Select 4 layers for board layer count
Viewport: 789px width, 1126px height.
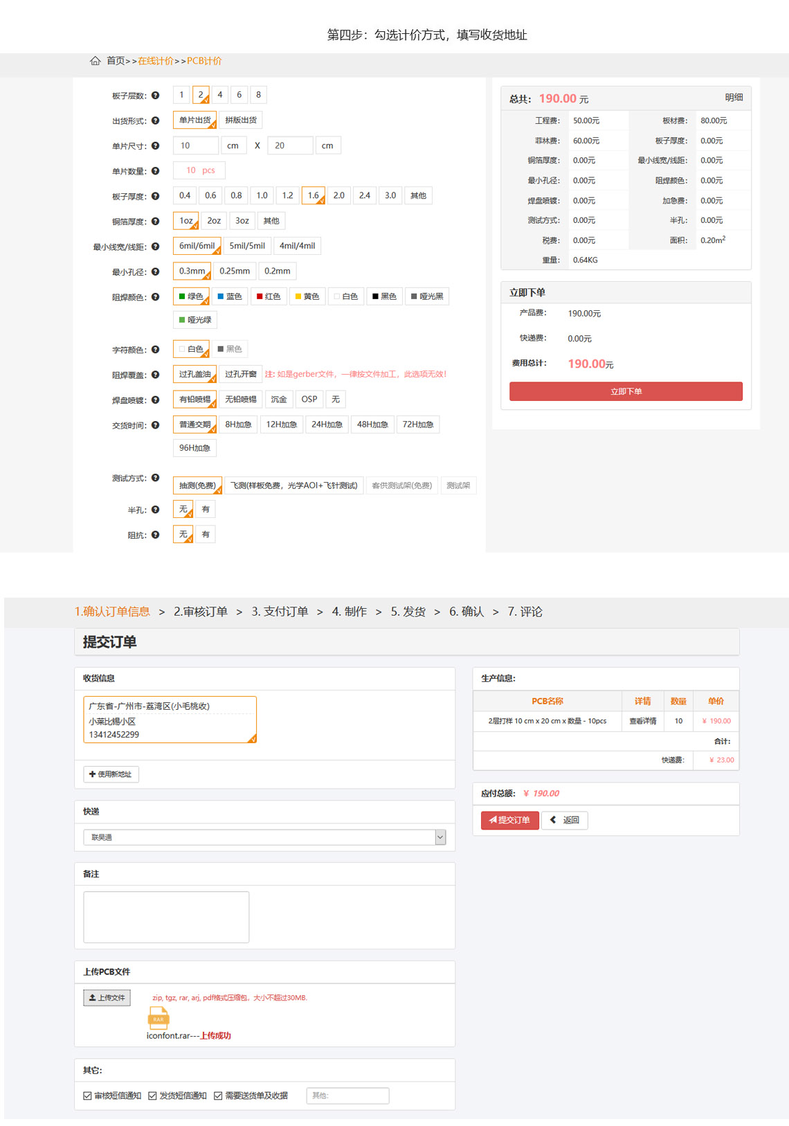pyautogui.click(x=220, y=95)
